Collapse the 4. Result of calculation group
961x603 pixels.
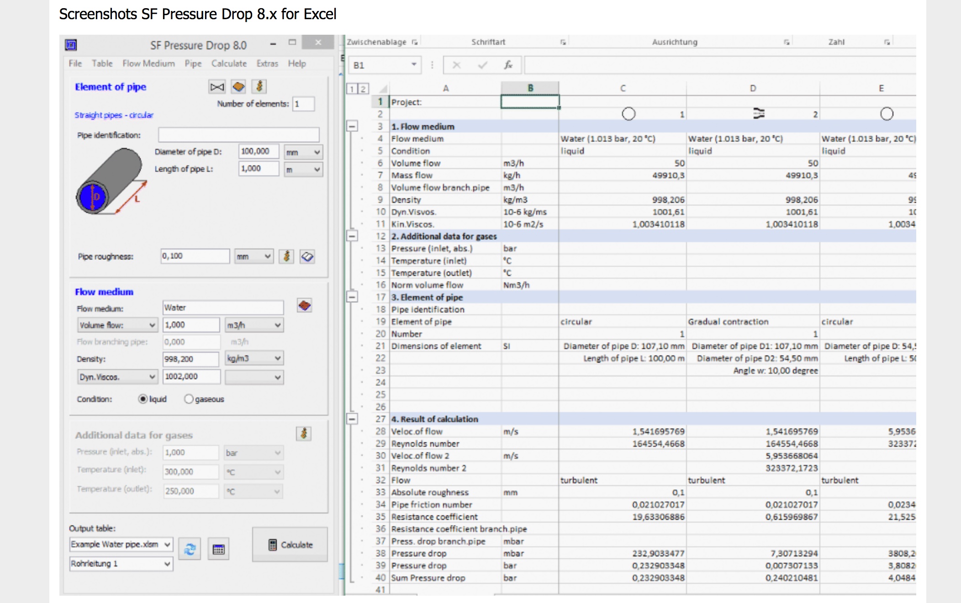[x=352, y=418]
